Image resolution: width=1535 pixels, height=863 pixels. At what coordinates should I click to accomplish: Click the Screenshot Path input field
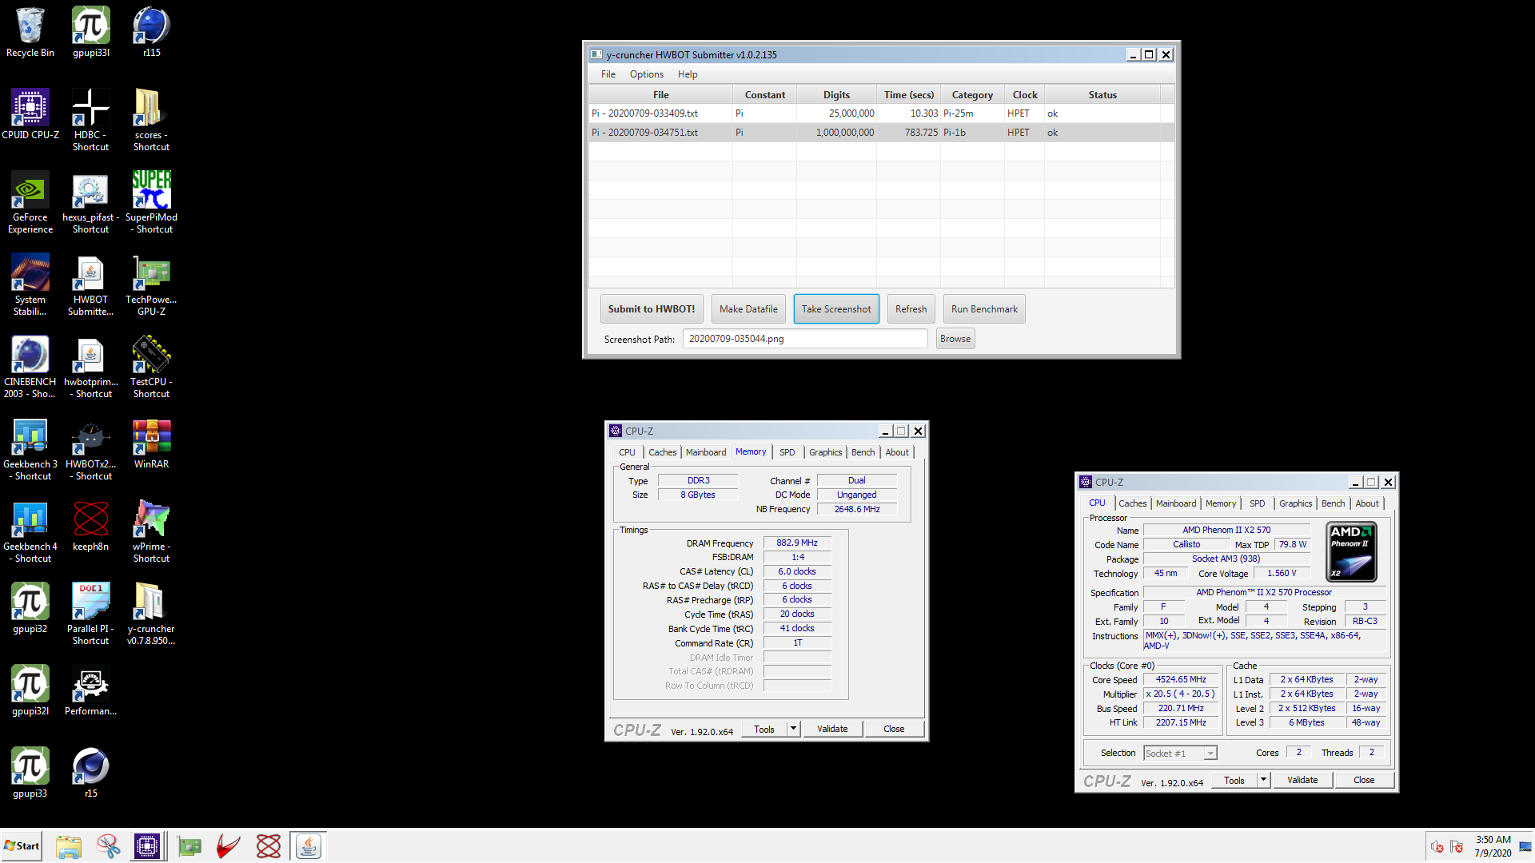click(805, 339)
